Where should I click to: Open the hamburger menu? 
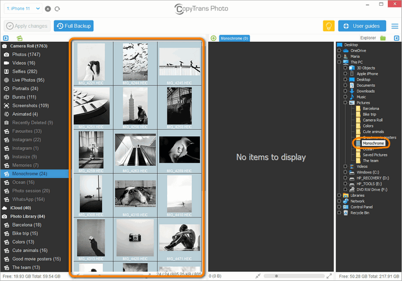(x=395, y=26)
